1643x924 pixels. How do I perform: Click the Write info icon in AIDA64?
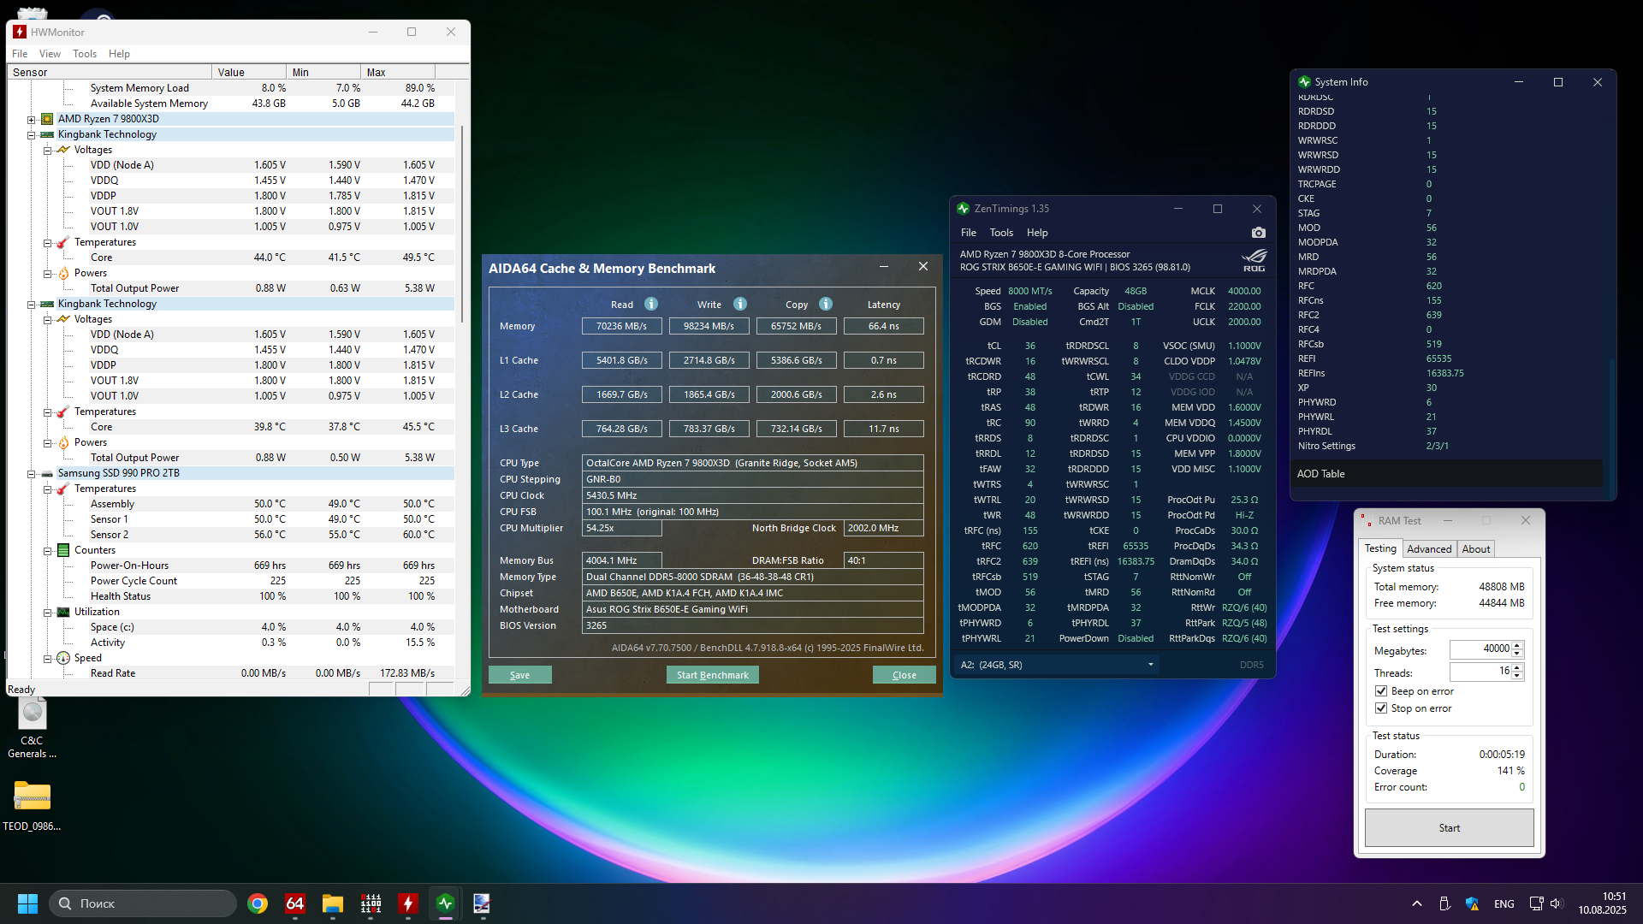coord(740,304)
